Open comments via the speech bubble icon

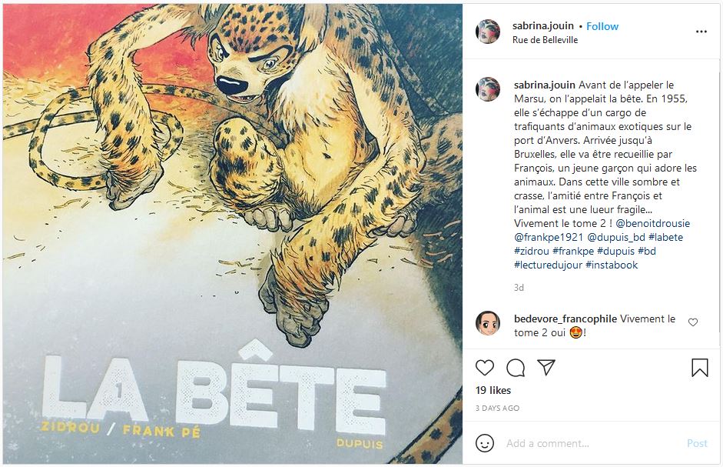pos(516,367)
